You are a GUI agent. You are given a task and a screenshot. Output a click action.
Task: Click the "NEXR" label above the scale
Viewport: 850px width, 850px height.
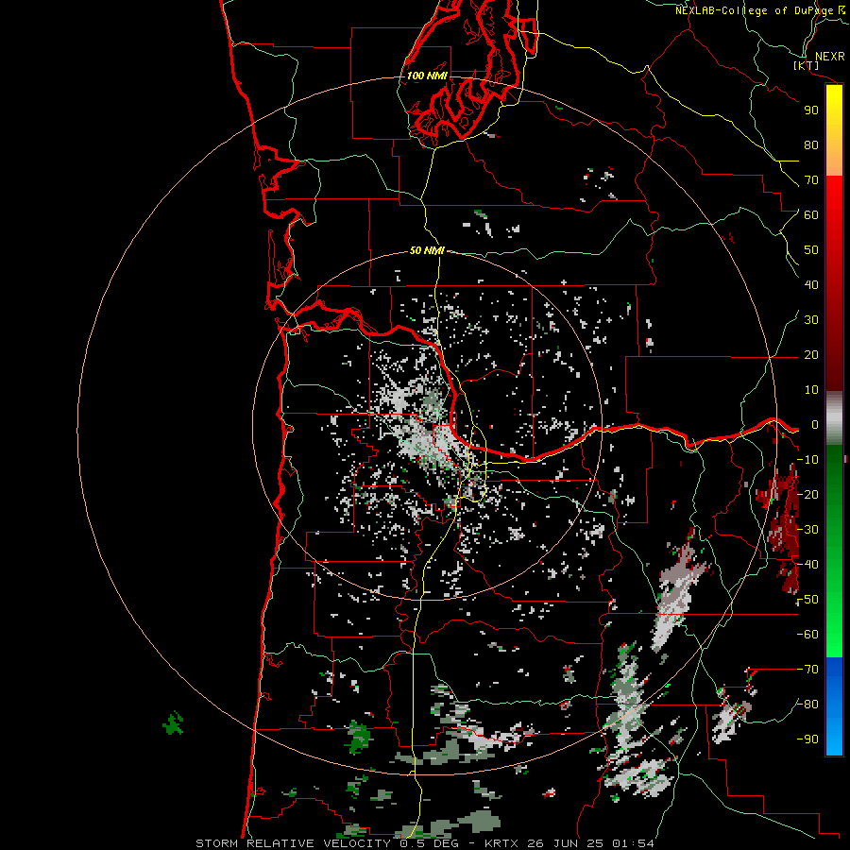(x=830, y=57)
